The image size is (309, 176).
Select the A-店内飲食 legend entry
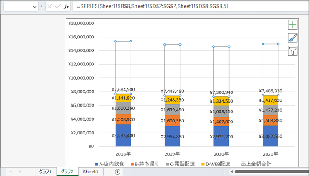click(x=110, y=164)
